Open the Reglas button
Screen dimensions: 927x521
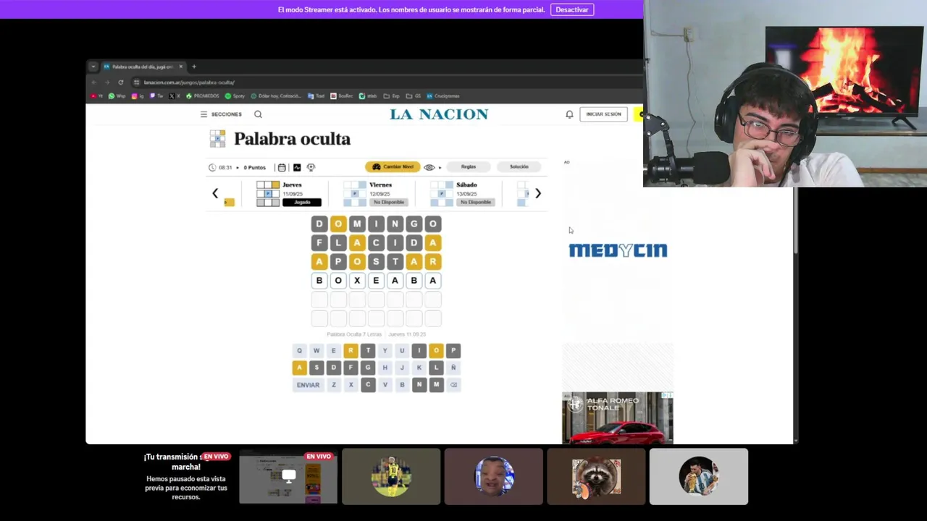(469, 167)
